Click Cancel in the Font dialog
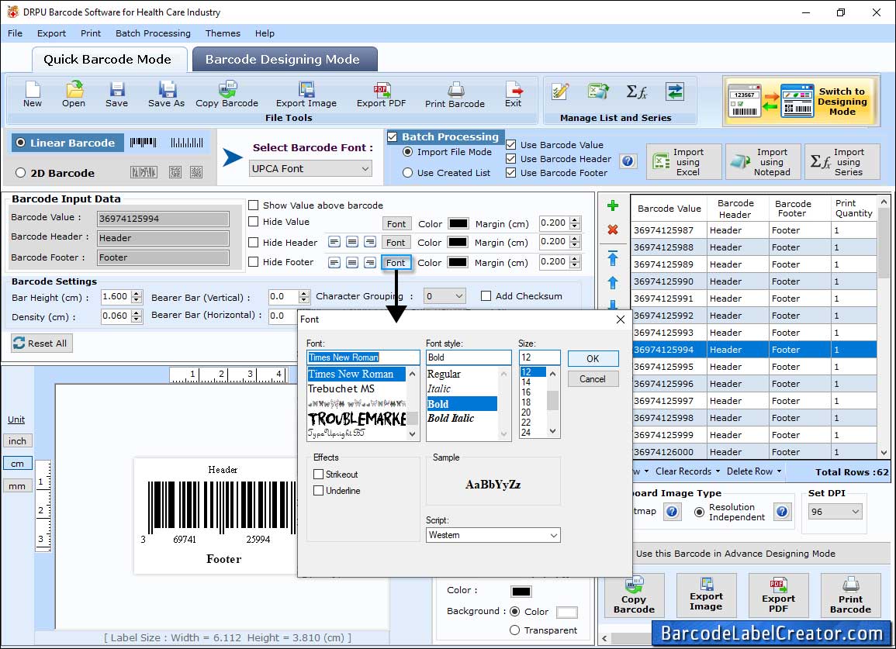This screenshot has width=896, height=649. click(x=593, y=379)
